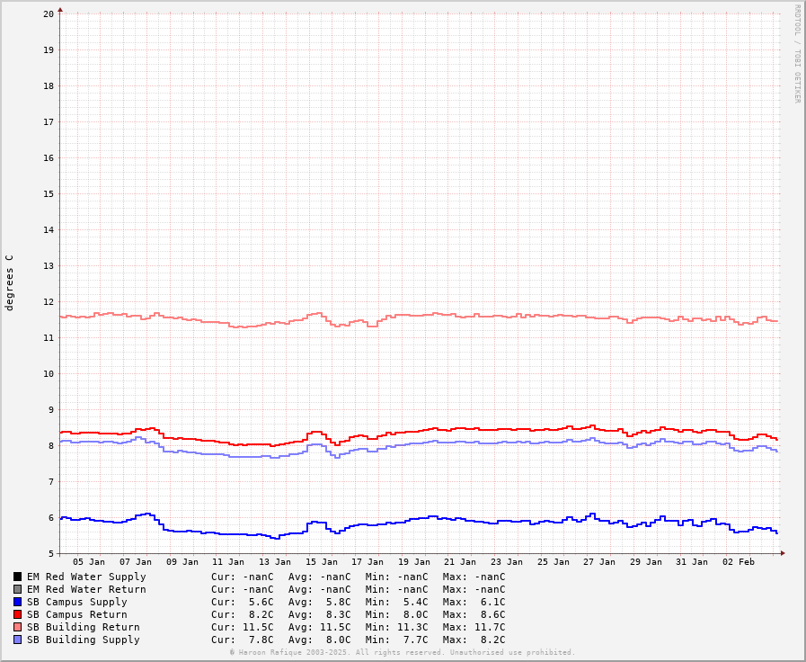Click the gray EM Red Water Return swatch
This screenshot has width=806, height=662.
coord(17,589)
